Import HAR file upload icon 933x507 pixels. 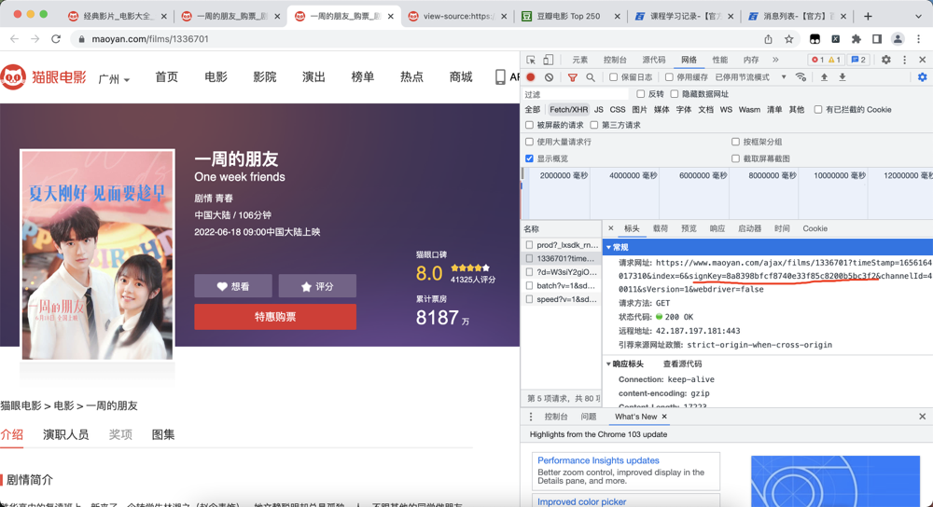824,77
